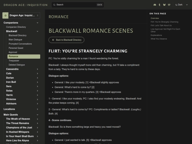Viewport: 192px width, 144px height.
Task: Jump to Flirt: Let's Talk About Us anchor
Action: 161,26
